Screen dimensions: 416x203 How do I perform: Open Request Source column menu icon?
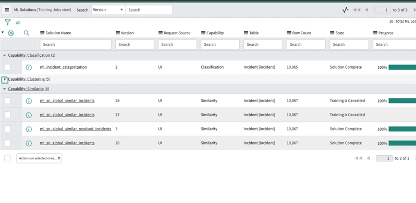pos(160,33)
